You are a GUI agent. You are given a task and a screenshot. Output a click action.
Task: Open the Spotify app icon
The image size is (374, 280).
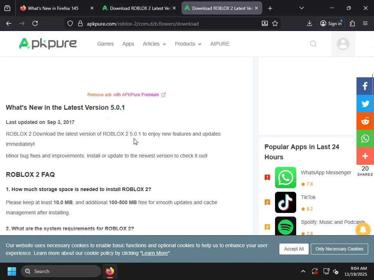point(286,226)
